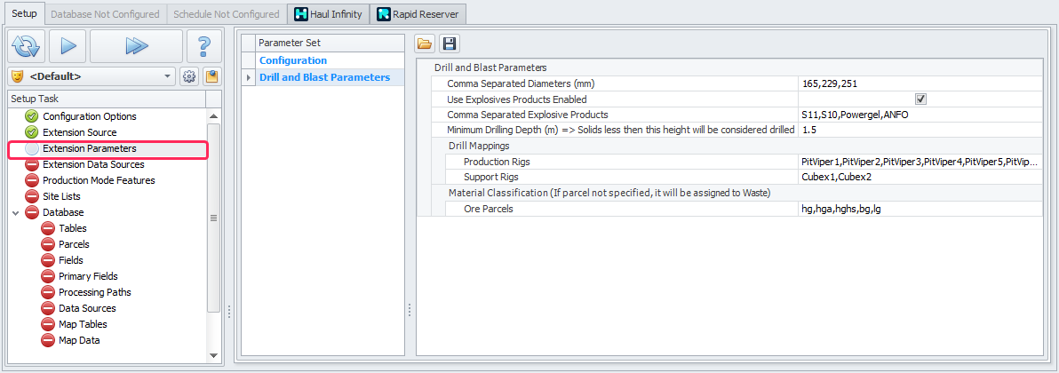
Task: Open help with the question mark button
Action: (x=204, y=46)
